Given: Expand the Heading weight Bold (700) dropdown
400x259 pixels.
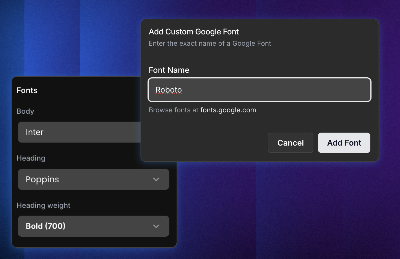Looking at the screenshot, I should [x=93, y=226].
